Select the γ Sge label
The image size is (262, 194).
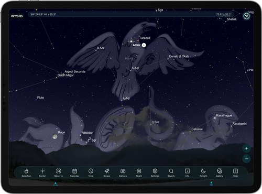[159, 10]
